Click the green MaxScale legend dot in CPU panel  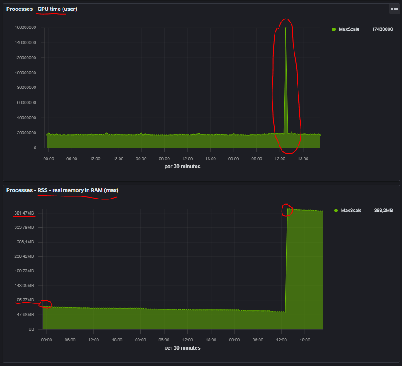click(x=334, y=29)
